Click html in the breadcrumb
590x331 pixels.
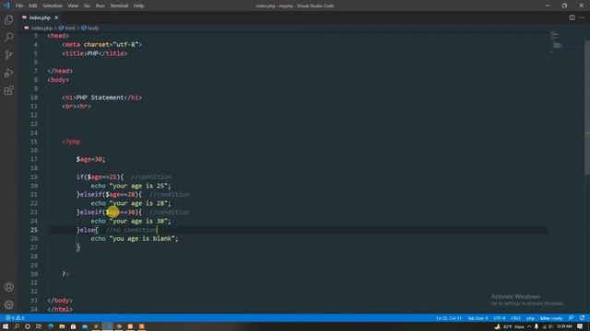point(70,29)
